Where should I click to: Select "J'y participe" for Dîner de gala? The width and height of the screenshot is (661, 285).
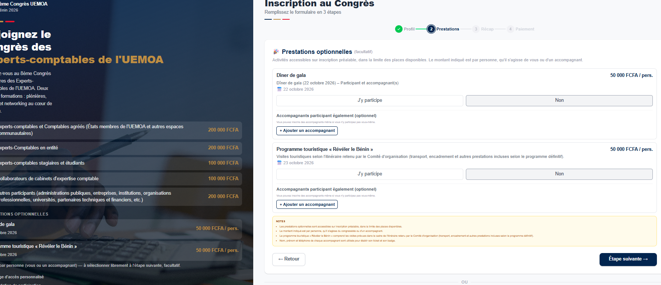tap(370, 100)
